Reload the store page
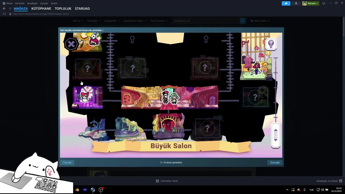The width and height of the screenshot is (345, 194). point(4,14)
